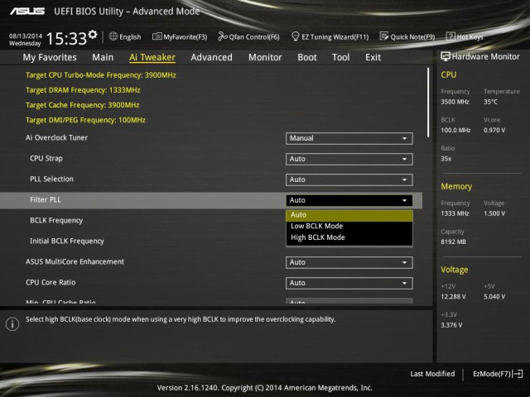
Task: Open ASUS MultiCore Enhancement dropdown
Action: tap(349, 262)
